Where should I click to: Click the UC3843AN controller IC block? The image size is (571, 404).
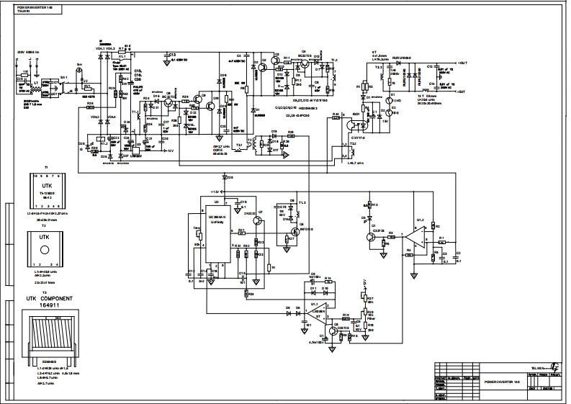click(216, 233)
